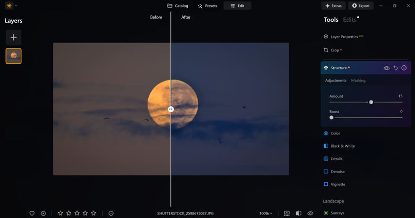
Task: Expand the Color tool
Action: click(332, 133)
